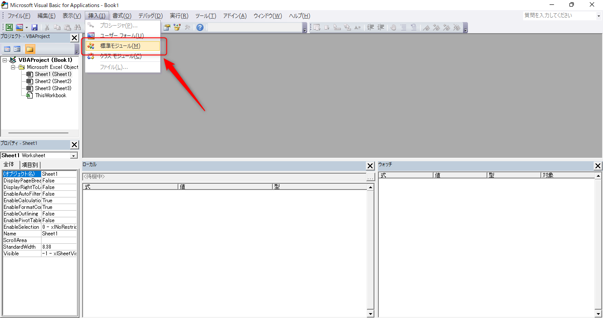Click the View Microsoft Excel icon
The height and width of the screenshot is (318, 603).
(x=9, y=27)
